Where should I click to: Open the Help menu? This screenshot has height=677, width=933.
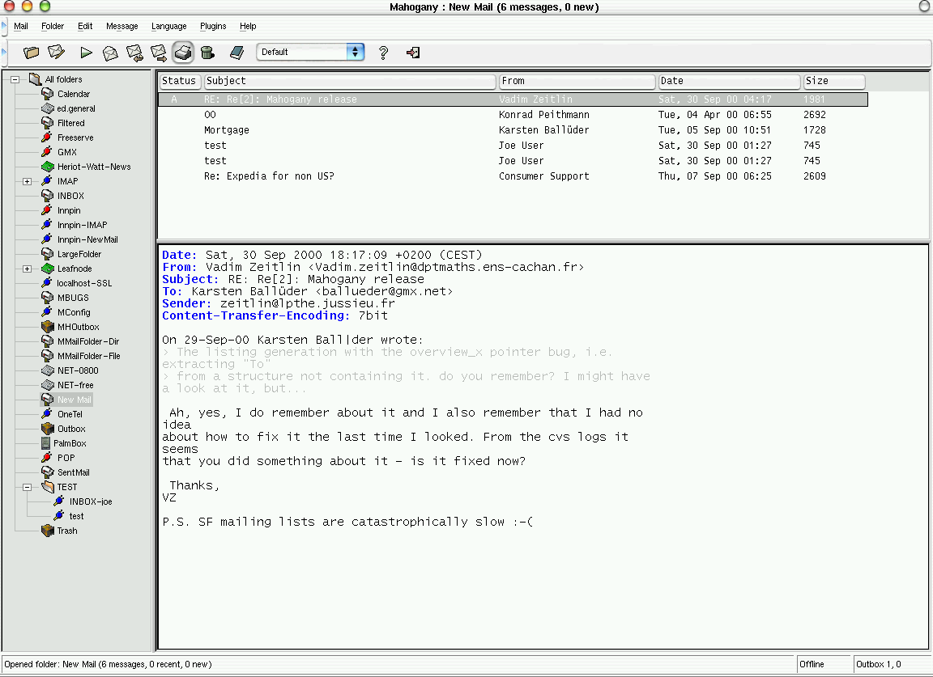click(248, 26)
